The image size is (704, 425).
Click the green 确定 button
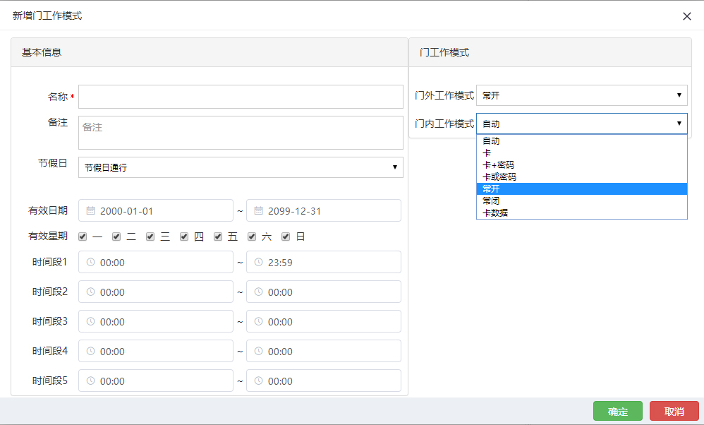click(617, 411)
